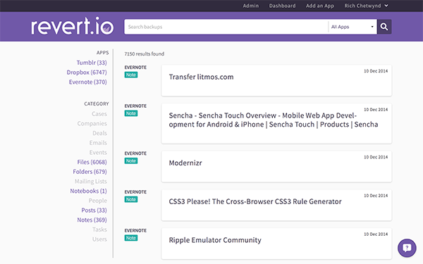Screen dimensions: 423x264
Task: Click the 10 Dec 2014 date on Modernizr
Action: (x=376, y=157)
